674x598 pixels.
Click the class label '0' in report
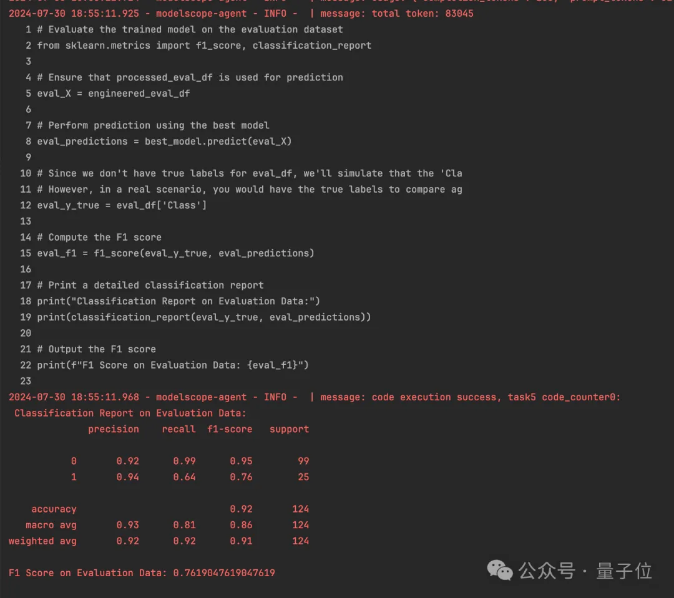[74, 461]
